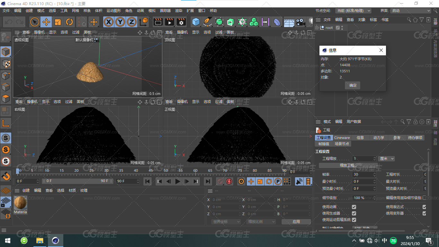The width and height of the screenshot is (439, 247).
Task: Render to Picture Viewer icon
Action: click(x=169, y=22)
